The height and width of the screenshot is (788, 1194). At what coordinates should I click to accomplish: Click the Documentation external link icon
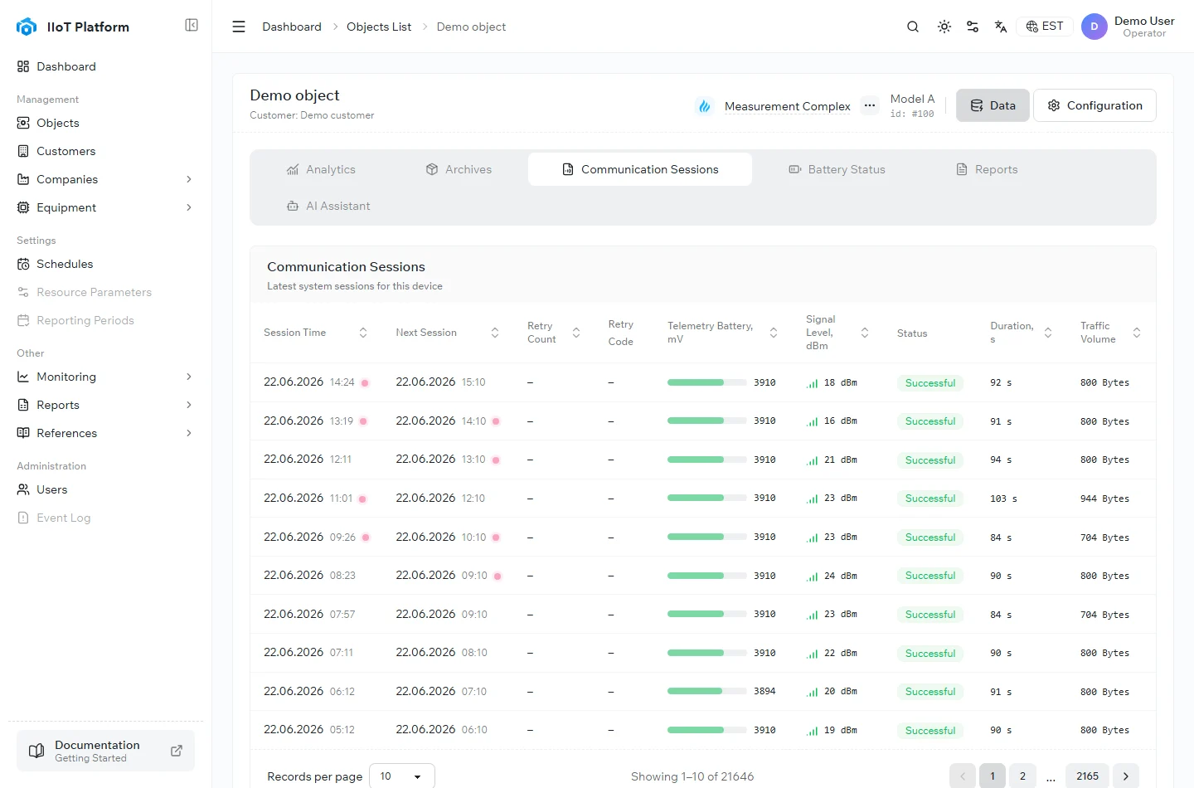point(177,751)
